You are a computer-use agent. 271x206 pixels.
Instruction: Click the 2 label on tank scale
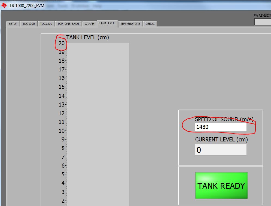63,201
